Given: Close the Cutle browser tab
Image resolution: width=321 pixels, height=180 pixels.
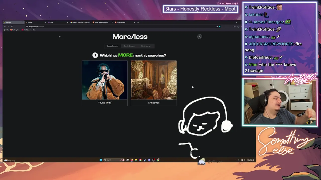Looking at the screenshot, I should click(67, 22).
